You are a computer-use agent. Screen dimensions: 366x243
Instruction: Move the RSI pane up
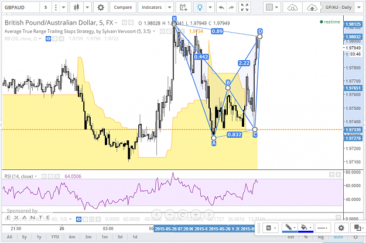click(331, 174)
